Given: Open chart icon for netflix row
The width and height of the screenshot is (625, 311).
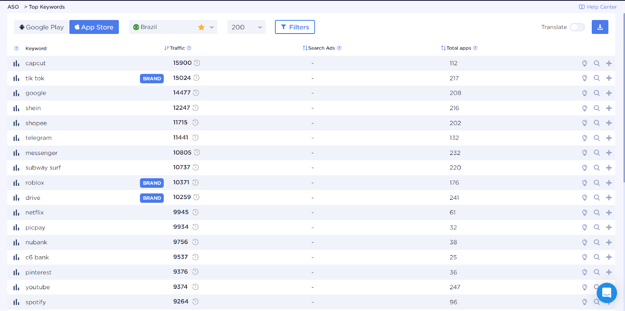Looking at the screenshot, I should click(x=16, y=213).
